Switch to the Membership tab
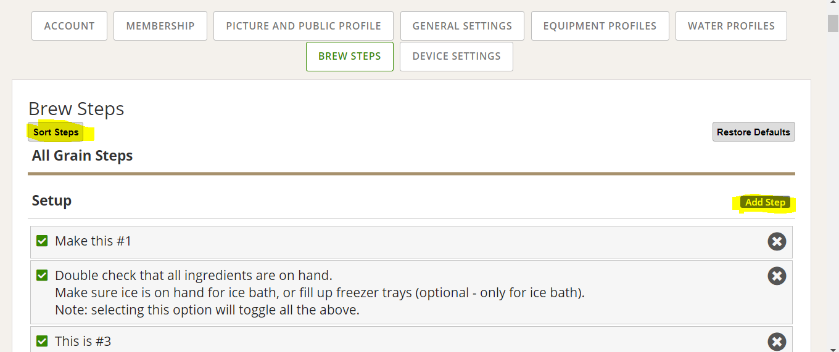The height and width of the screenshot is (352, 839). point(160,26)
